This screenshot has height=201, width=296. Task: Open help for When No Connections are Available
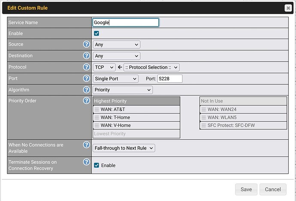(86, 145)
